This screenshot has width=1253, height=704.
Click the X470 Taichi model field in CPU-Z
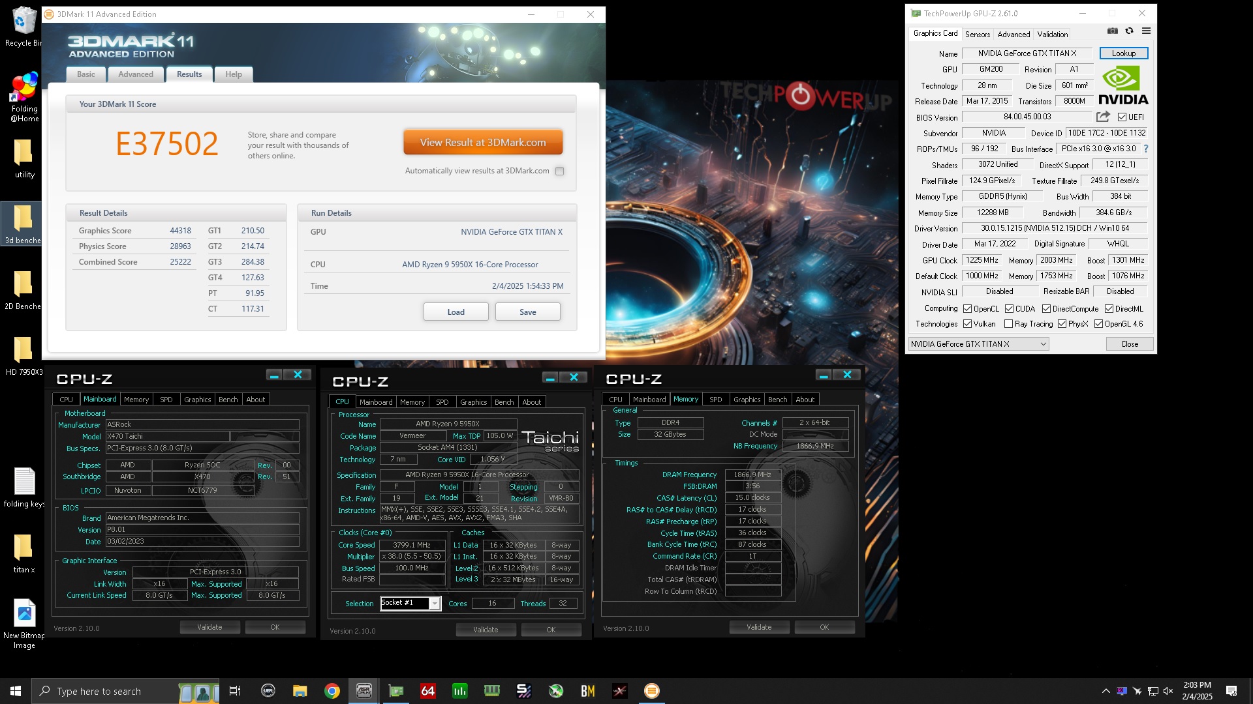click(x=168, y=437)
